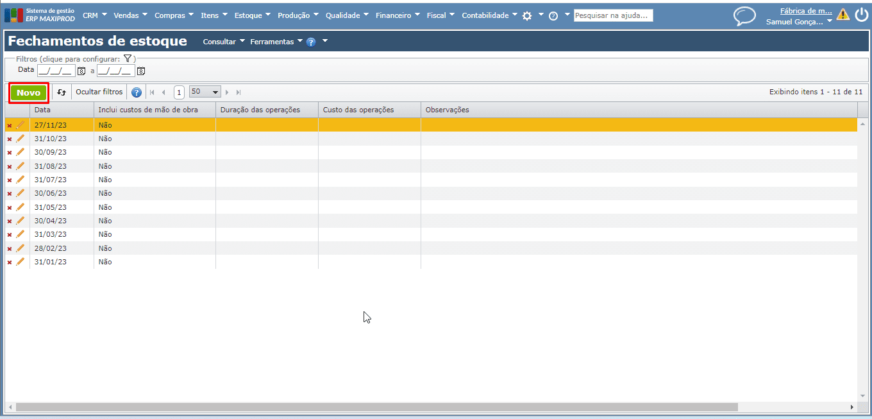Click the help search input field
Viewport: 872px width, 419px height.
pyautogui.click(x=613, y=15)
